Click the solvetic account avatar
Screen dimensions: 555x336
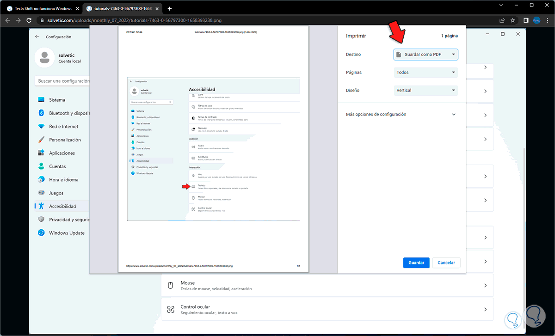(x=44, y=57)
